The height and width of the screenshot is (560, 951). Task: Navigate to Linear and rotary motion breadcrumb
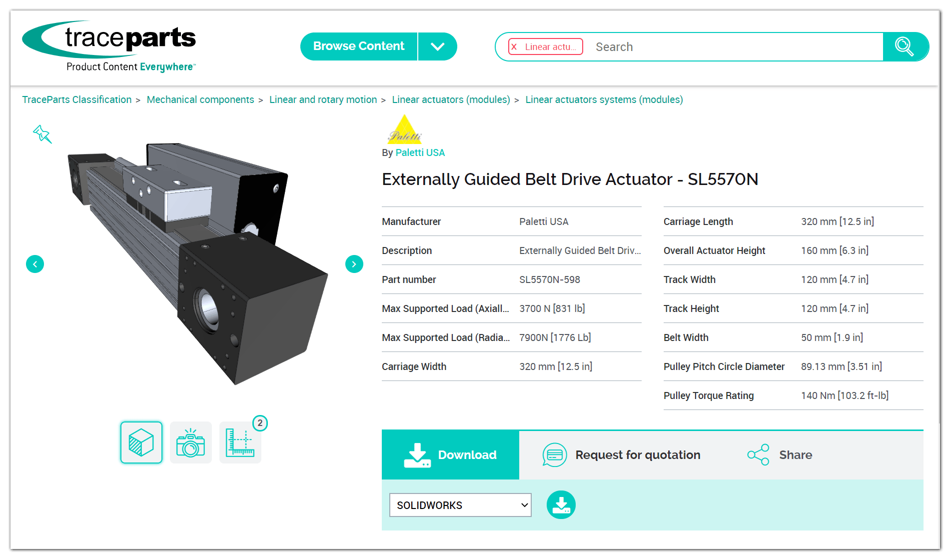pos(323,99)
